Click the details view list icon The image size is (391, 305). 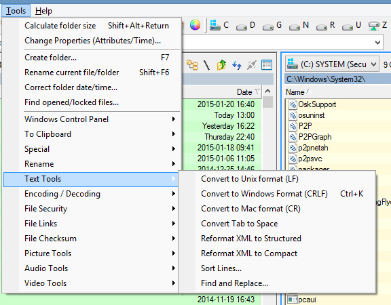click(x=267, y=65)
